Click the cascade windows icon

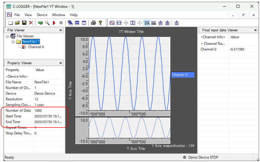(70, 23)
